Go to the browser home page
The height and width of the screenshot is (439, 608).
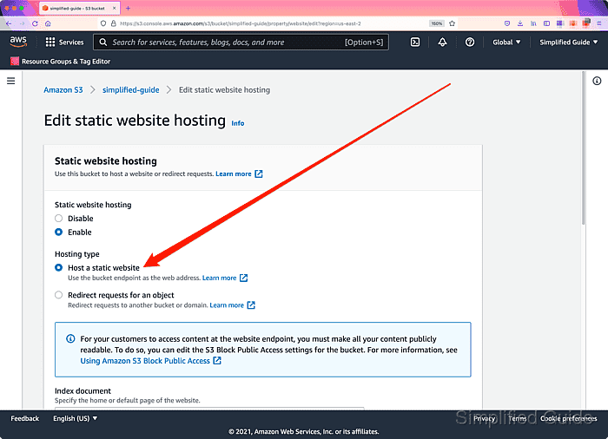(x=48, y=23)
